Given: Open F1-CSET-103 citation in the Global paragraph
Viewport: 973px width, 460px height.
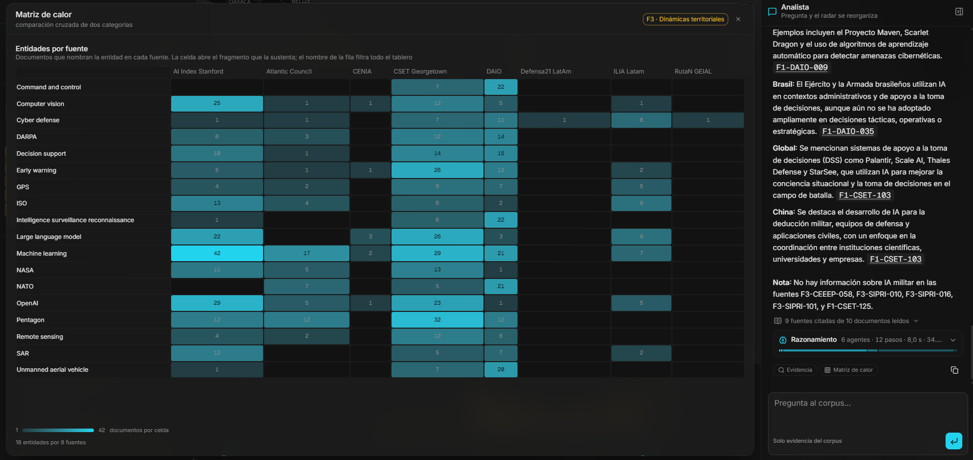Looking at the screenshot, I should pyautogui.click(x=865, y=195).
